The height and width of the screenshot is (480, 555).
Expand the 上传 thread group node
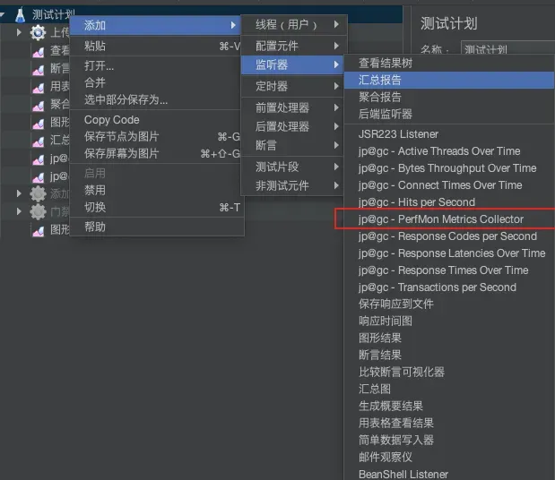pos(19,32)
